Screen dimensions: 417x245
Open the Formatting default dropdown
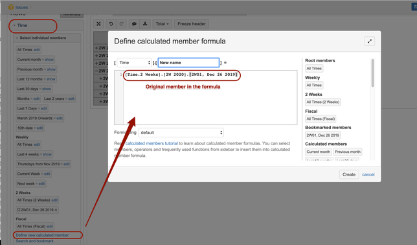(181, 133)
